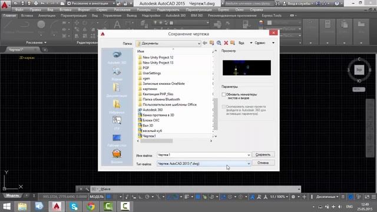The image size is (377, 212).
Task: Open the Documents place in the dialog sidebar
Action: tap(117, 90)
